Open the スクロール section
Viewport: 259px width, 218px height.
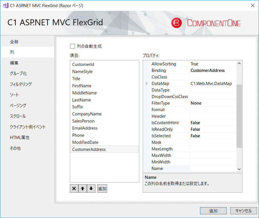(28, 116)
